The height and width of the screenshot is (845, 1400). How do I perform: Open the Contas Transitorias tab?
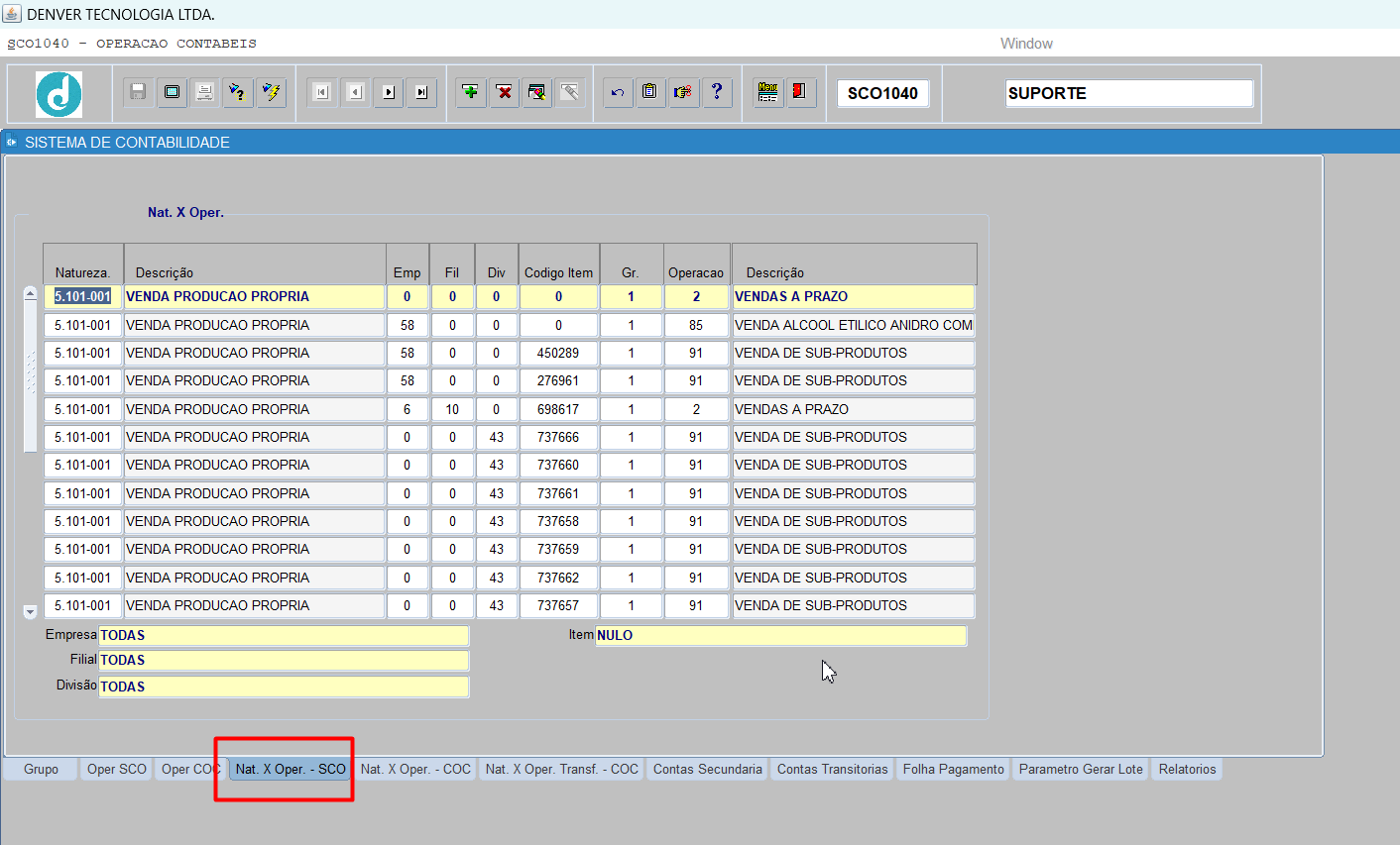coord(832,769)
